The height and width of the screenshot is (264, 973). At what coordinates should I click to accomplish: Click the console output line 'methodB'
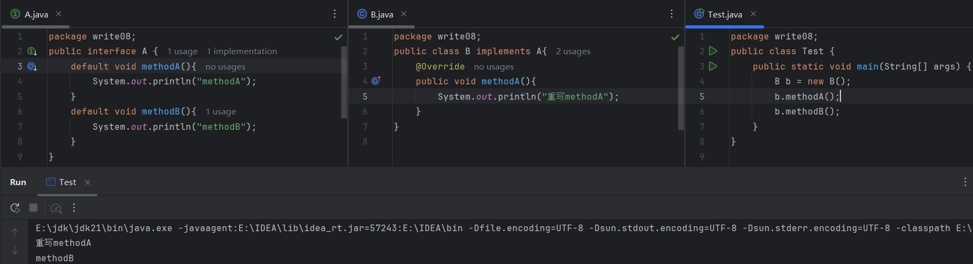point(55,258)
